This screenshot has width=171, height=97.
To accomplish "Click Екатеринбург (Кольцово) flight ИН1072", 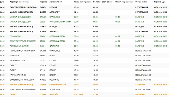I will pyautogui.click(x=84, y=80).
